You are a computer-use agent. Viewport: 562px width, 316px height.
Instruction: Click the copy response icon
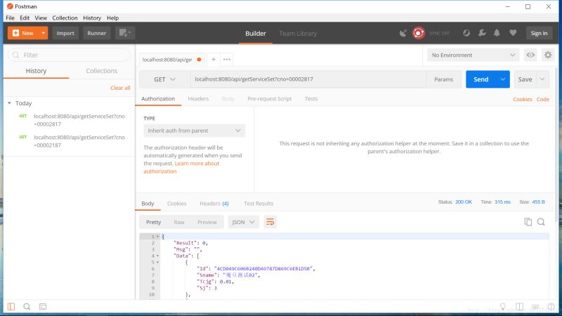(528, 222)
